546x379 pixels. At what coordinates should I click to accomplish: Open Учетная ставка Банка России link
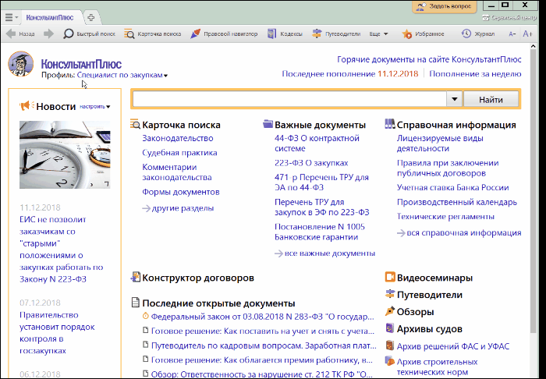[x=453, y=188]
